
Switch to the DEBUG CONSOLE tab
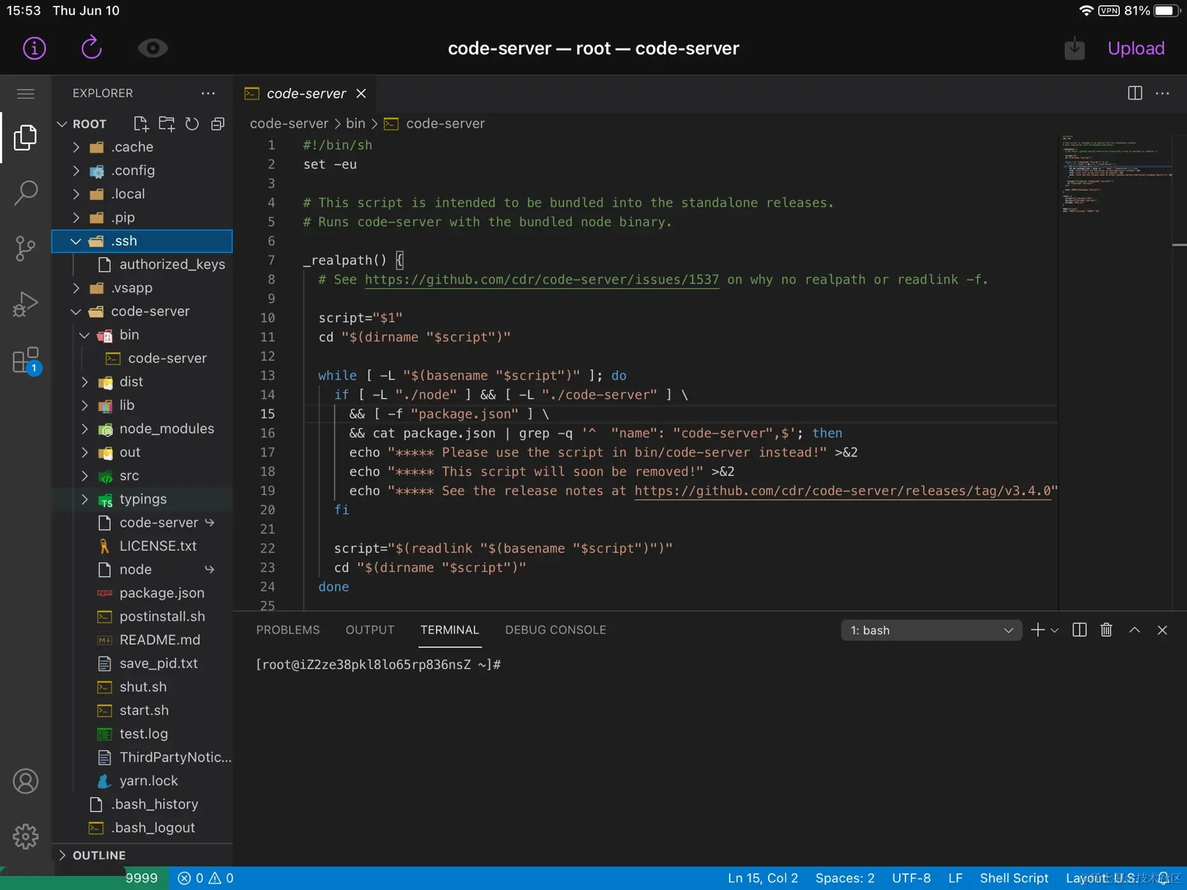tap(555, 630)
